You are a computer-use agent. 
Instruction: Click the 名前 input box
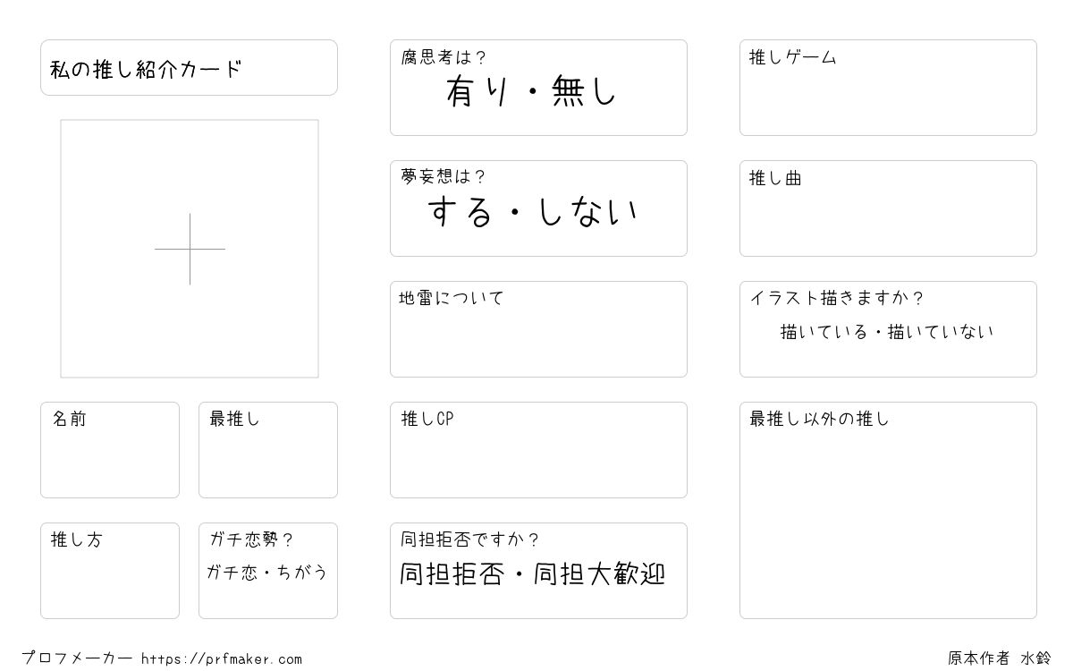click(110, 450)
